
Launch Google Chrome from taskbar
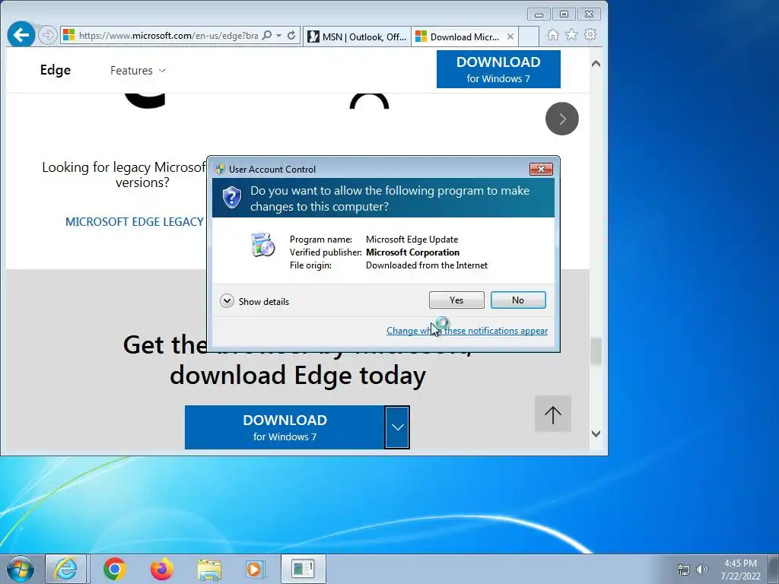point(115,569)
